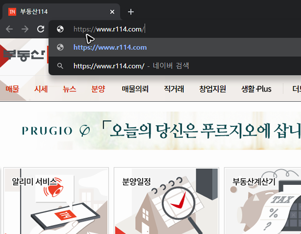Open the 창업지원 menu

(213, 89)
